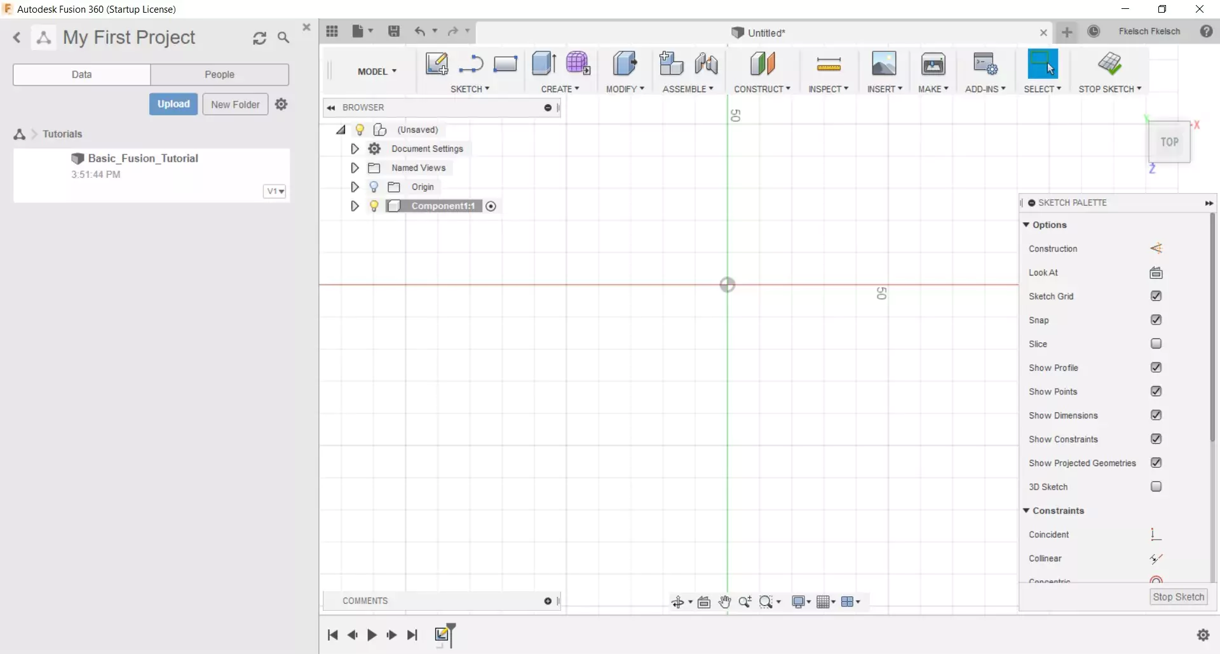Viewport: 1220px width, 654px height.
Task: Open the SKETCH menu
Action: (x=470, y=89)
